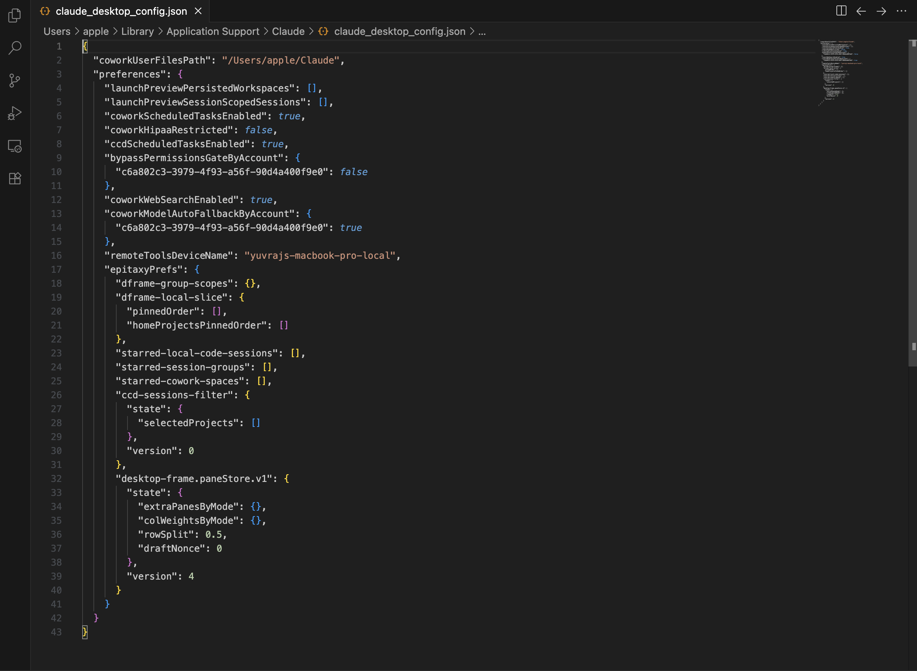The image size is (917, 671).
Task: Click "selectedProjects" key
Action: (x=188, y=423)
